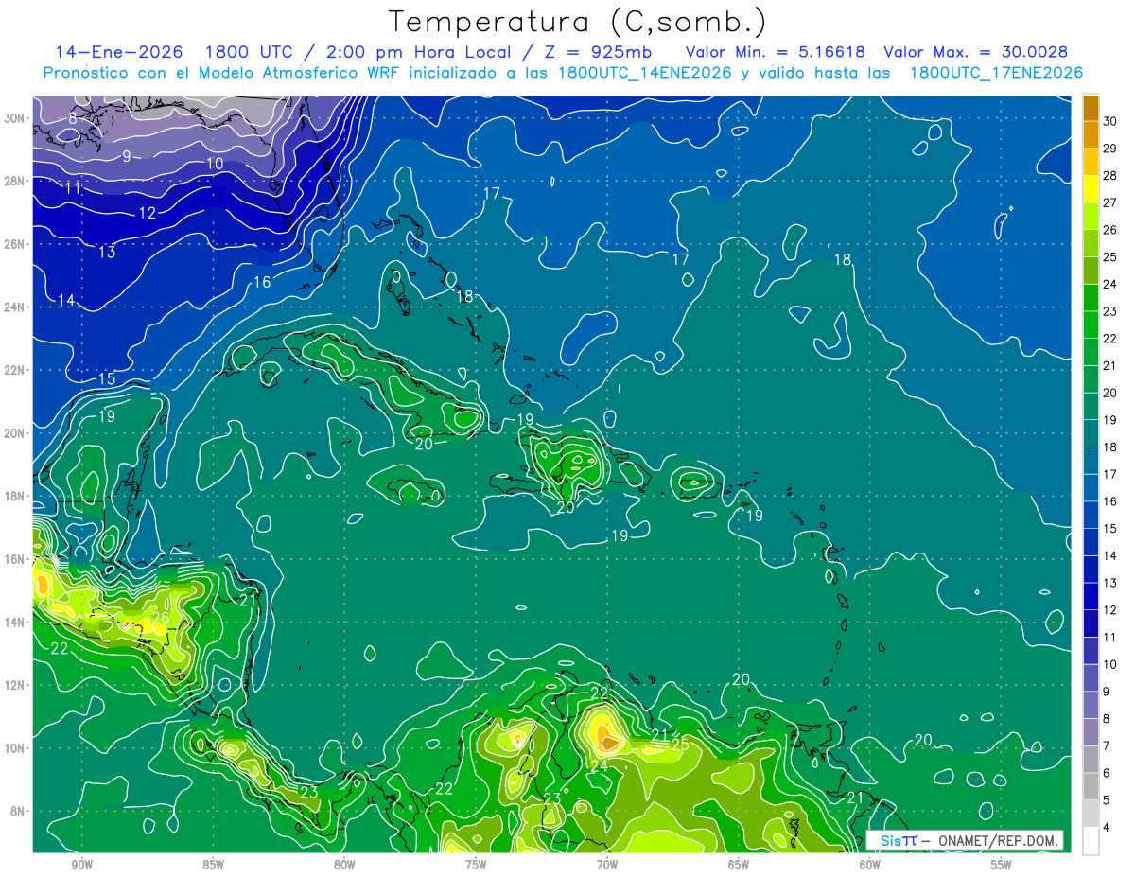1135x877 pixels.
Task: Click the 85W longitude axis label
Action: click(x=213, y=865)
